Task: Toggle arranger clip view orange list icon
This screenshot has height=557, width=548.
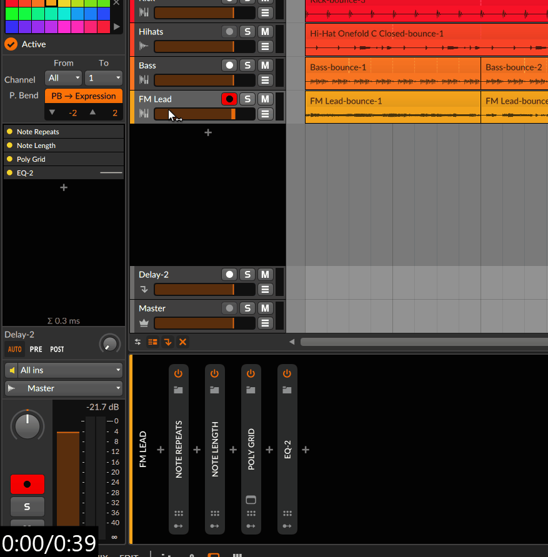Action: pos(153,342)
